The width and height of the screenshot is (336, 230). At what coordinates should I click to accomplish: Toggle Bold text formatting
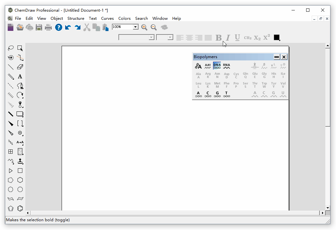[x=218, y=38]
